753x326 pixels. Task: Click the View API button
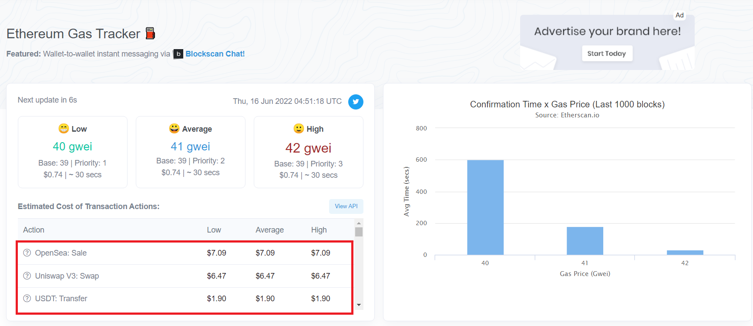(x=346, y=206)
